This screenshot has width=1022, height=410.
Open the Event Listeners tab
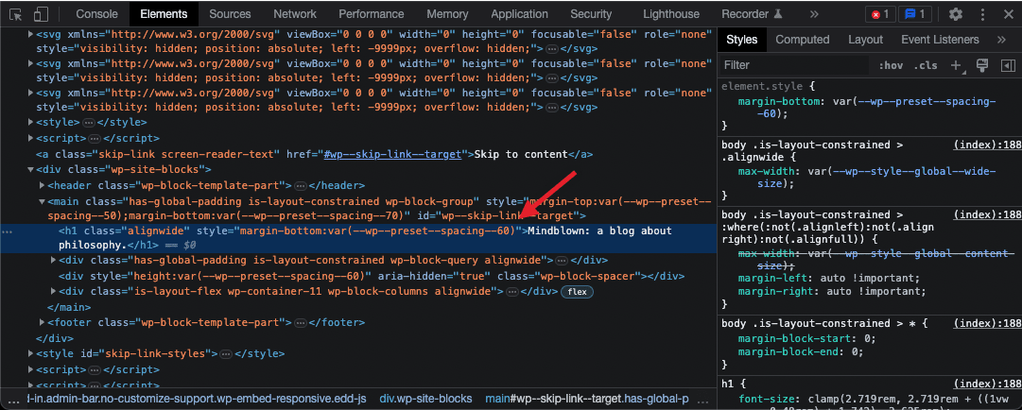[x=940, y=40]
